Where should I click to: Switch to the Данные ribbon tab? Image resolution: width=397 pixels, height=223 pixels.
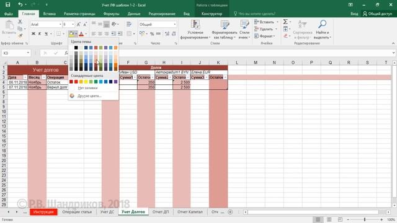(x=134, y=14)
